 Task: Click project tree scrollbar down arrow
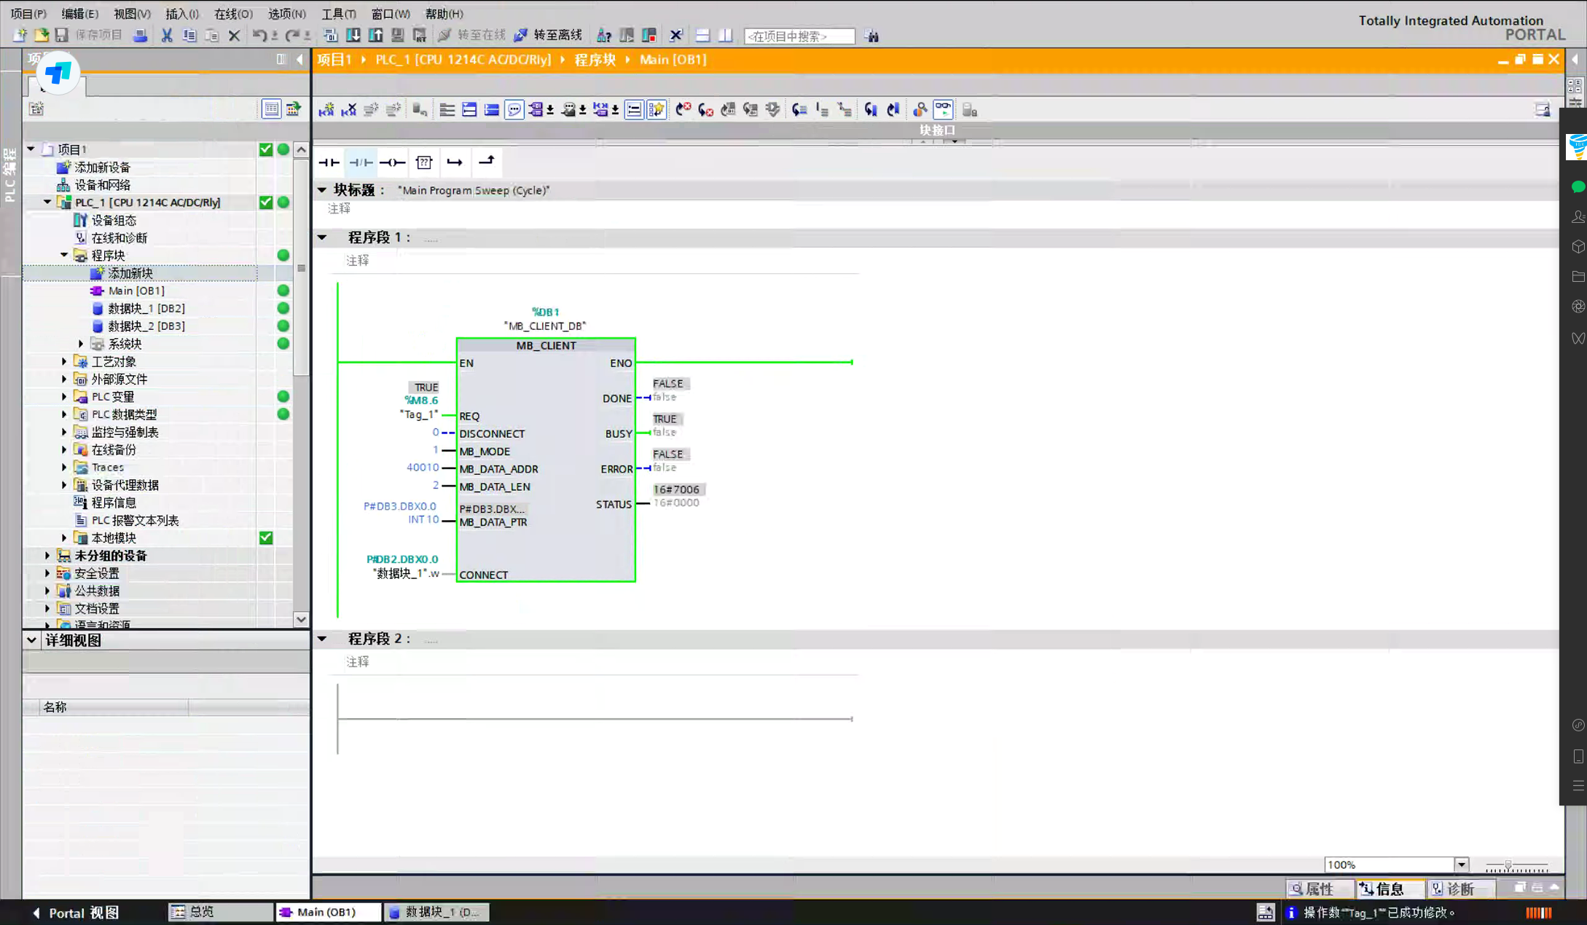click(x=301, y=620)
